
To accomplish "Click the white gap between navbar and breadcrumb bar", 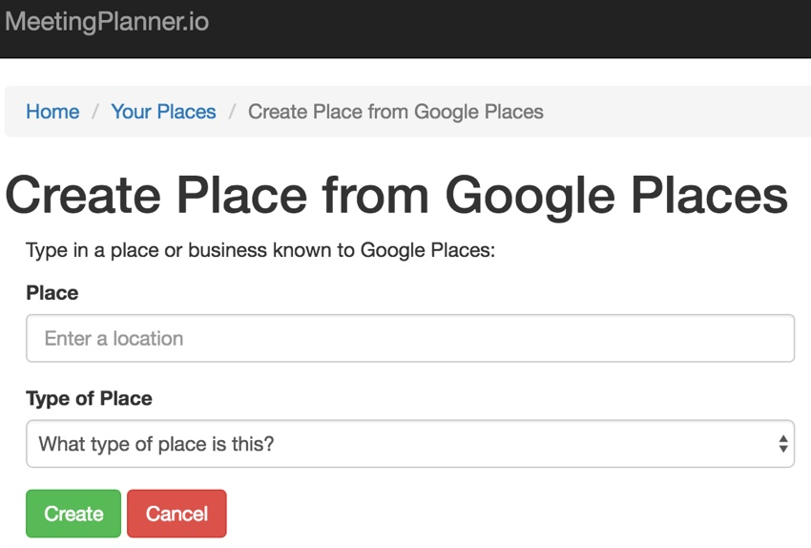I will (405, 72).
